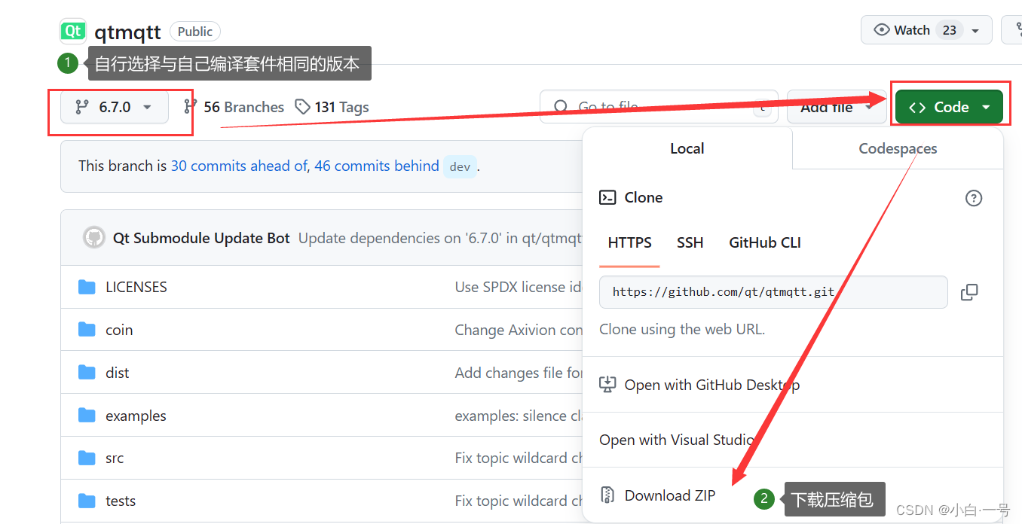Screen dimensions: 1022x524
Task: Switch to the SSH tab
Action: (x=690, y=242)
